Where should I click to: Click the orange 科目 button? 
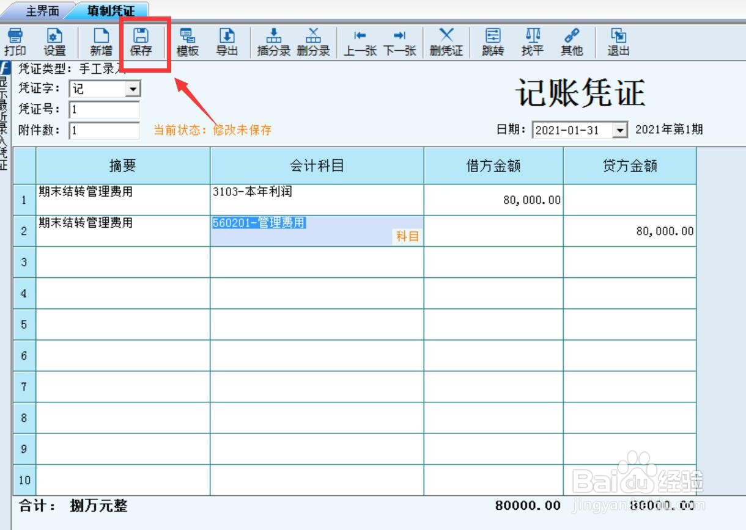(407, 237)
